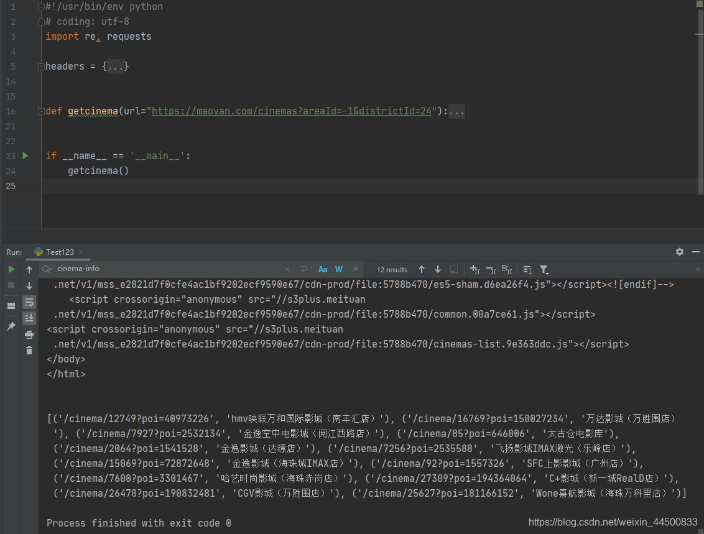Hide the Run tool window

[x=696, y=252]
